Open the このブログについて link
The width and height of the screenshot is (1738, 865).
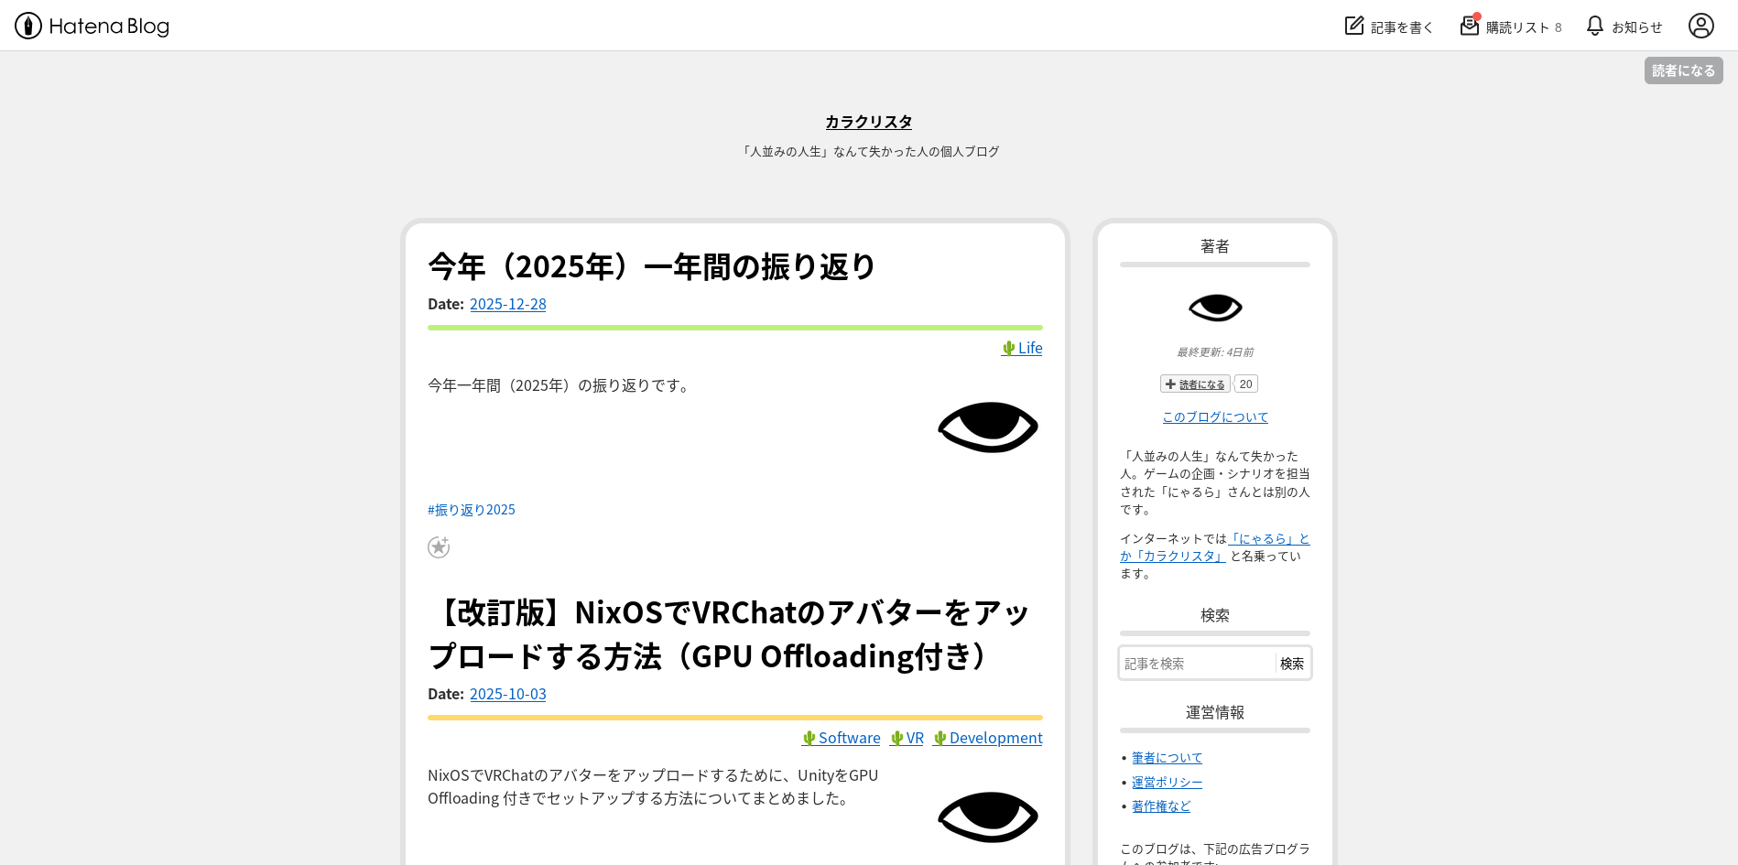[1215, 417]
